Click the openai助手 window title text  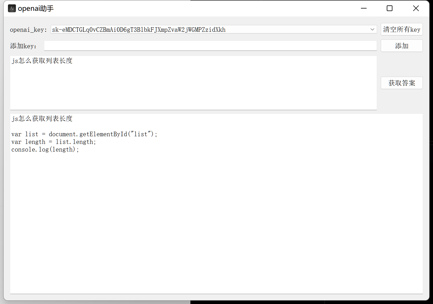[36, 9]
